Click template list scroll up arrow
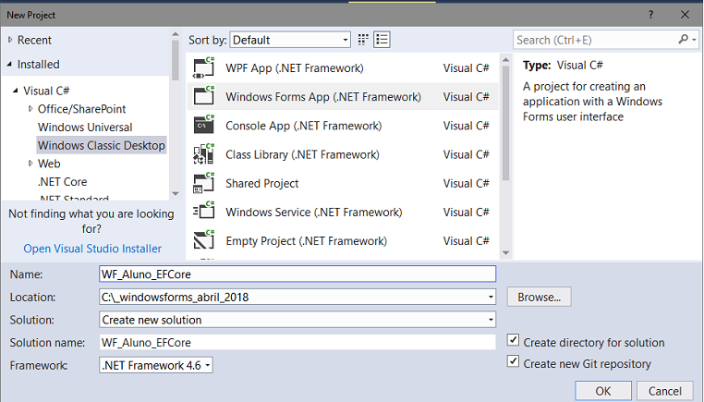 tap(505, 60)
